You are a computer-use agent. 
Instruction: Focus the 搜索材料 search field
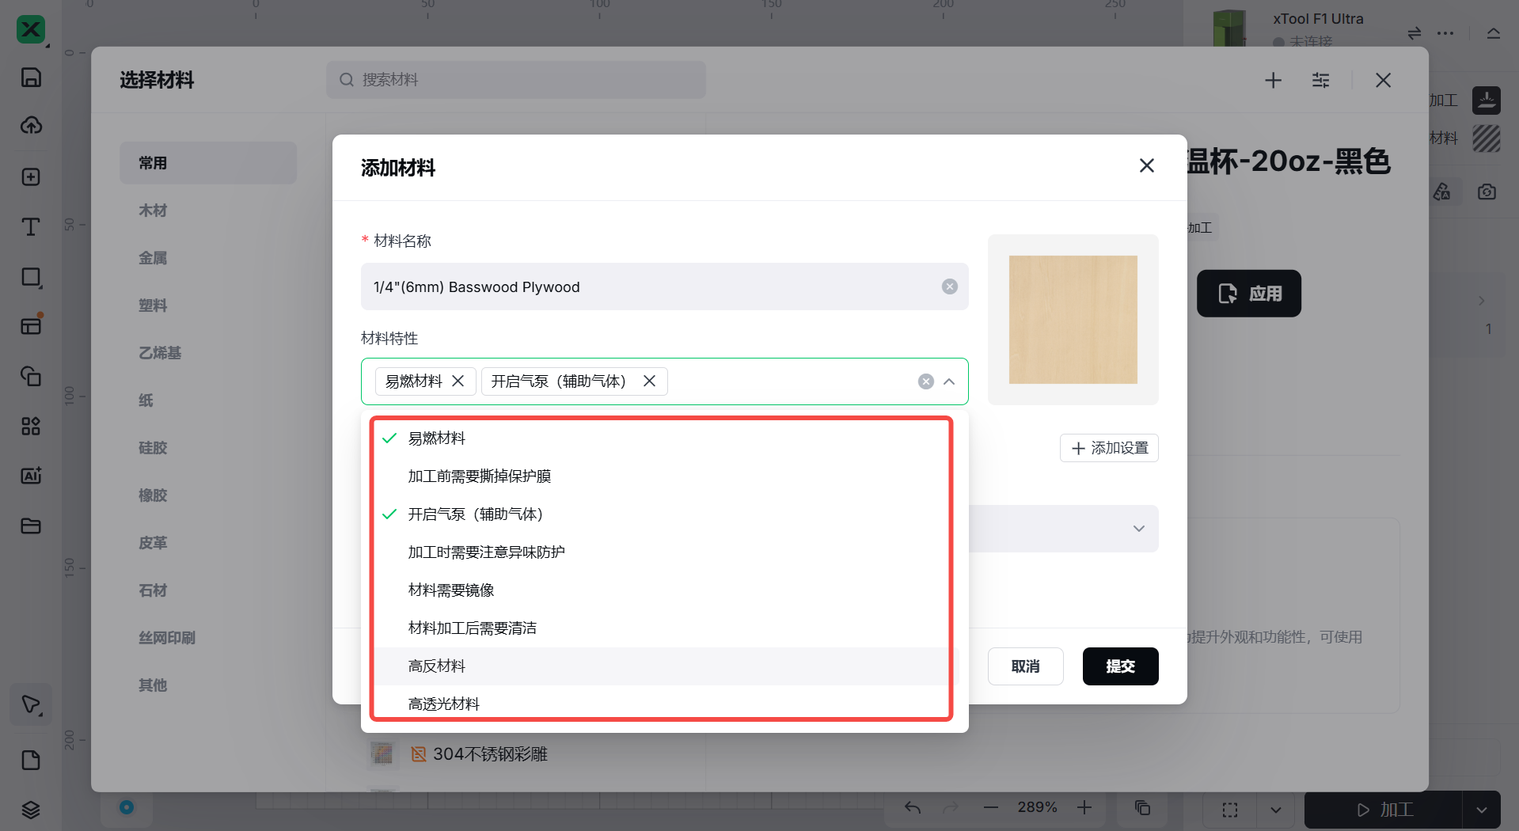(522, 80)
